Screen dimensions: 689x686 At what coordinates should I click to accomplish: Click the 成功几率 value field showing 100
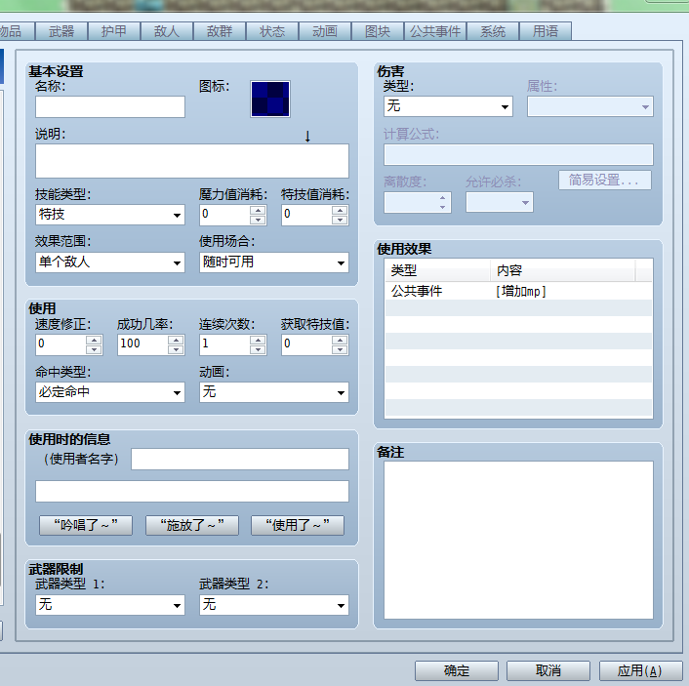[x=142, y=344]
